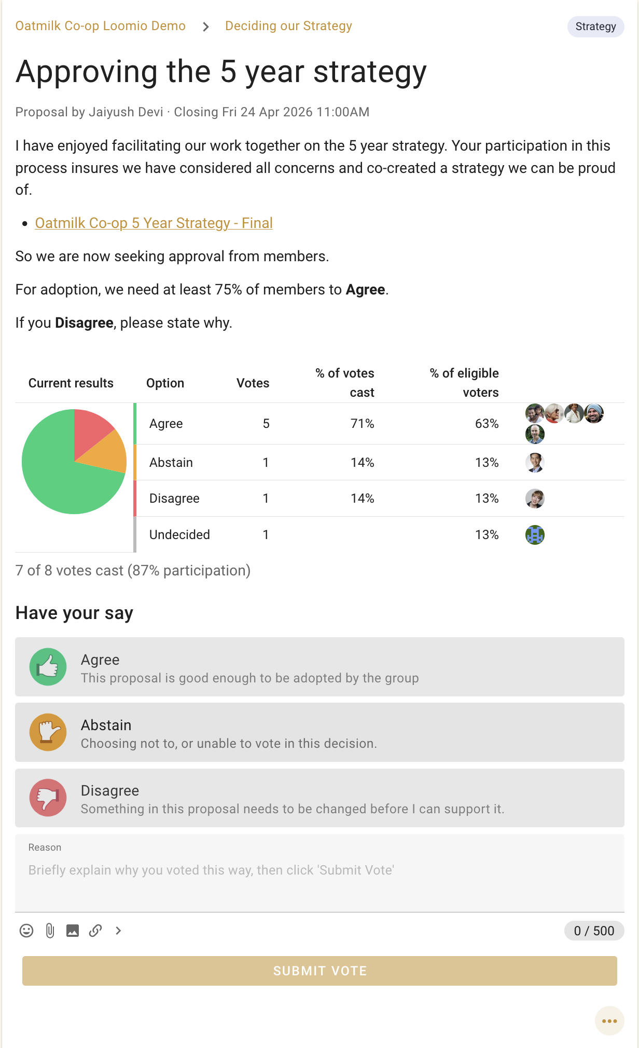Go to Oatmilk Co-op Loomio Demo breadcrumb
Screen dimensions: 639x1048
(x=100, y=26)
